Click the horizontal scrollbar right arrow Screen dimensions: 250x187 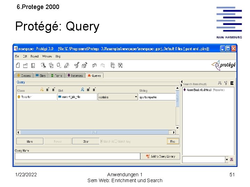pyautogui.click(x=174, y=132)
